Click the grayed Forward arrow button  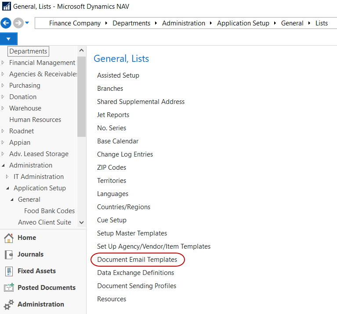[x=18, y=23]
